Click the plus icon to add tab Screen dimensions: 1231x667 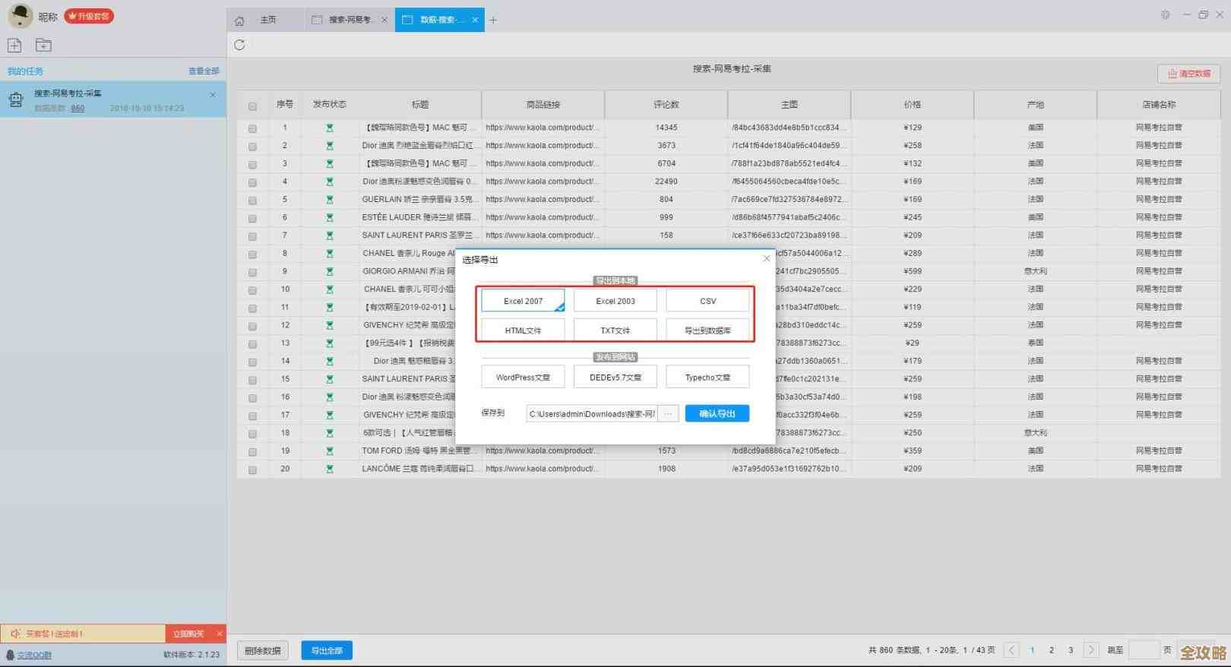tap(493, 21)
